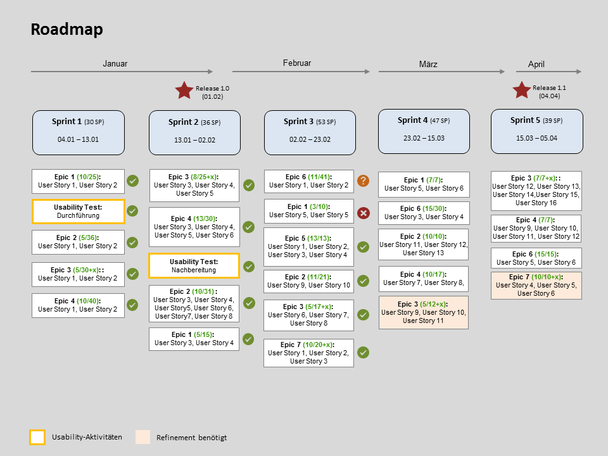Click the Januar month label

coord(115,63)
